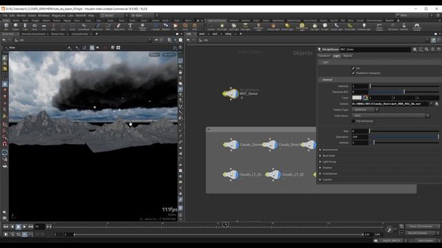Switch to the Objects parameter tab

[x=347, y=56]
